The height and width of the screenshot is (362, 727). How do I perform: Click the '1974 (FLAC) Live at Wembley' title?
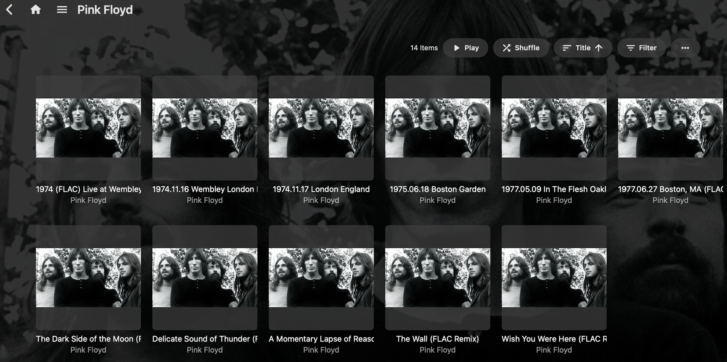(x=88, y=189)
